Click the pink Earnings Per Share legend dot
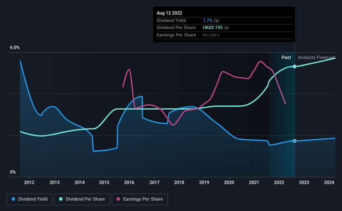 coord(118,199)
